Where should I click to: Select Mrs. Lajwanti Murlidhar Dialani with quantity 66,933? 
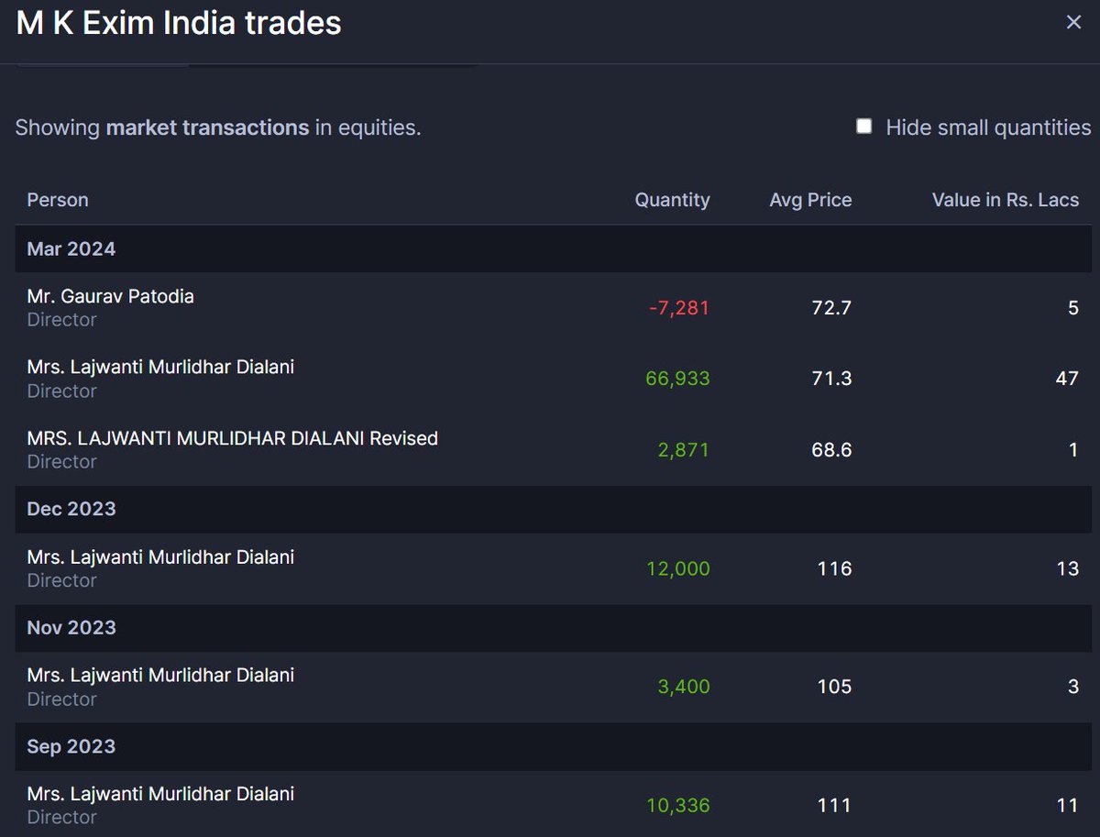coord(160,367)
